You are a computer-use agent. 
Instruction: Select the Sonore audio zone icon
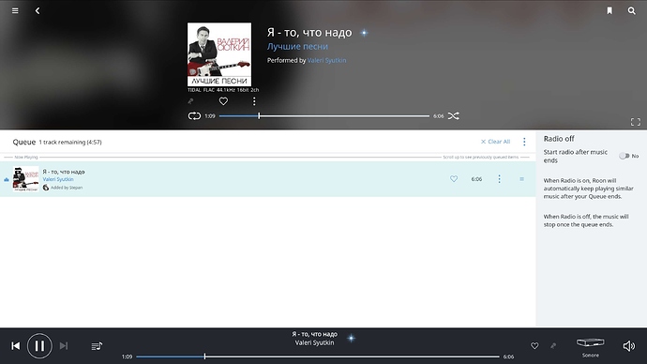tap(591, 346)
